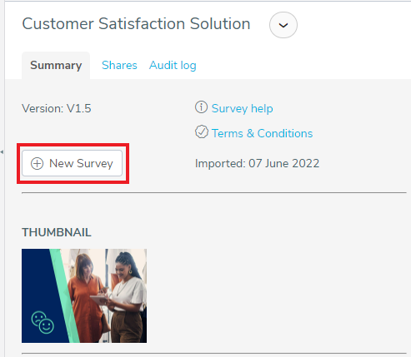
Task: Click the Customer Satisfaction Solution title
Action: coord(136,23)
